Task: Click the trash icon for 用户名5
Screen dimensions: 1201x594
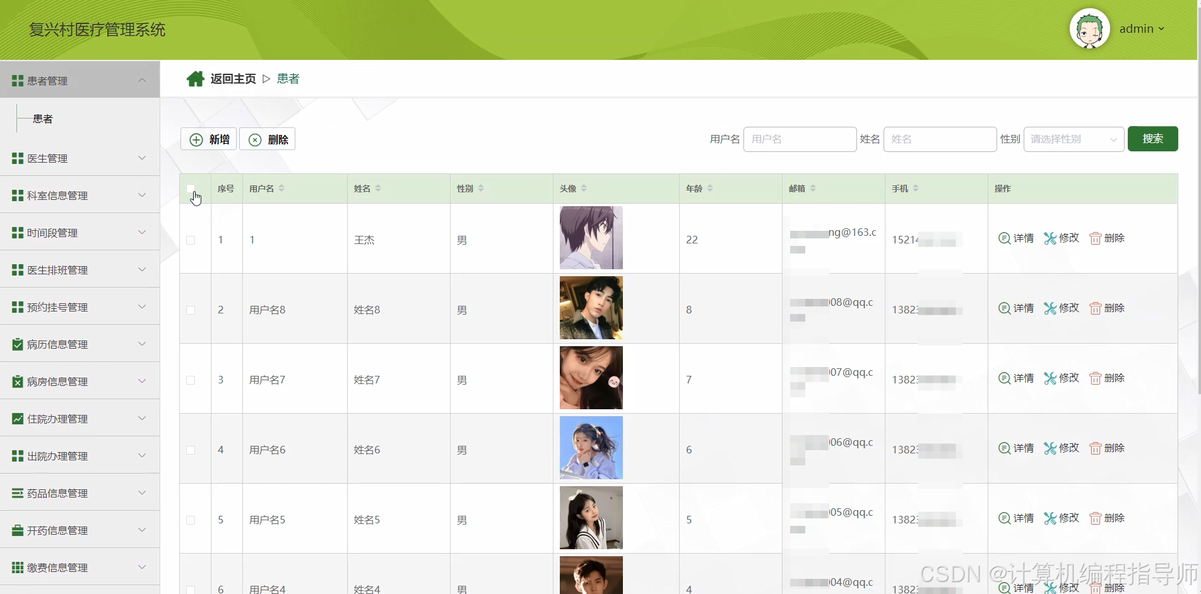Action: coord(1095,518)
